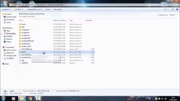Open Vídeos library in sidebar
Viewport: 180px width, 101px height.
tap(9, 42)
